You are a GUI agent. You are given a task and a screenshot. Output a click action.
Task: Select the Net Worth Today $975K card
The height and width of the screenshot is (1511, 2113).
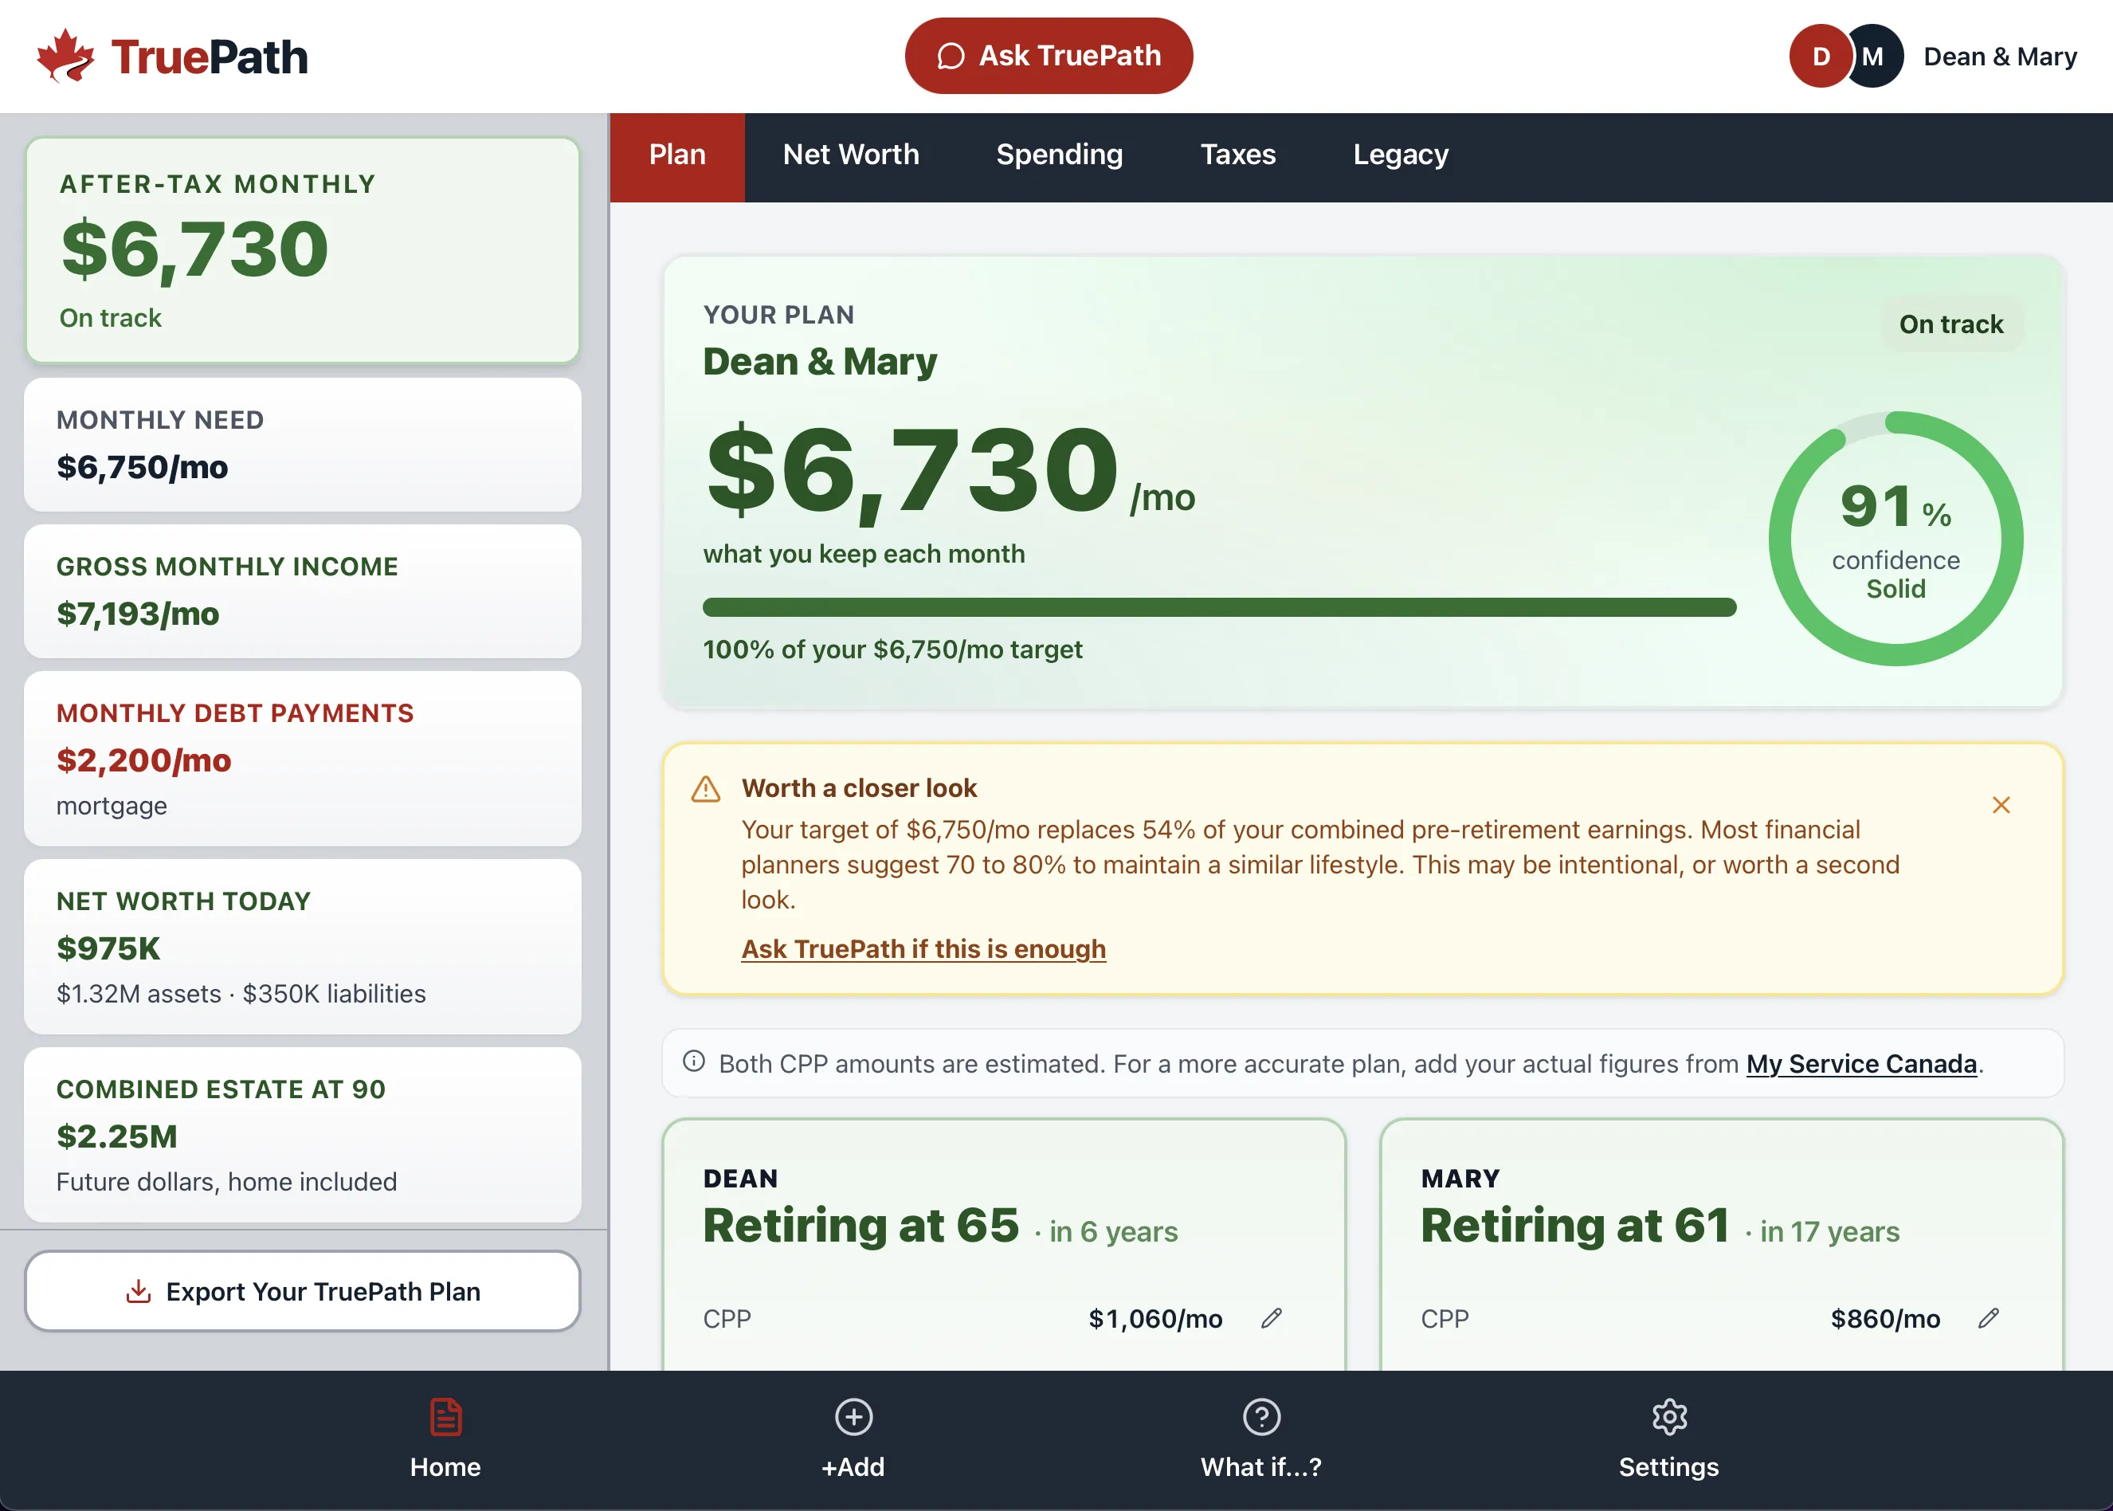[302, 948]
